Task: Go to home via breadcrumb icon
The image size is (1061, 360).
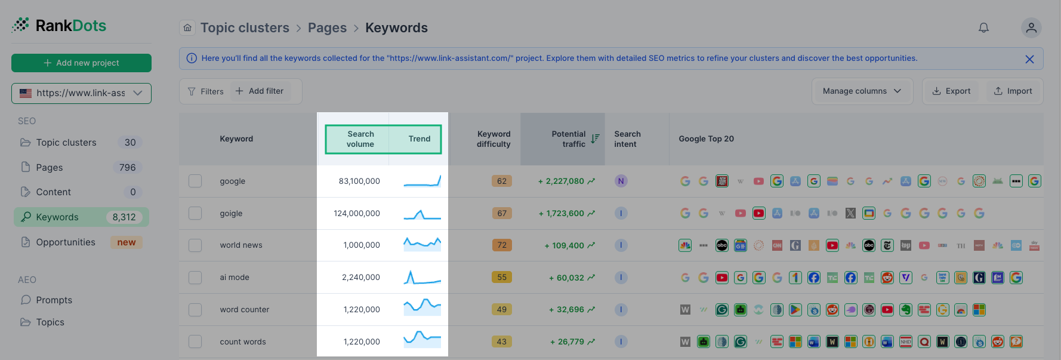Action: (x=187, y=27)
